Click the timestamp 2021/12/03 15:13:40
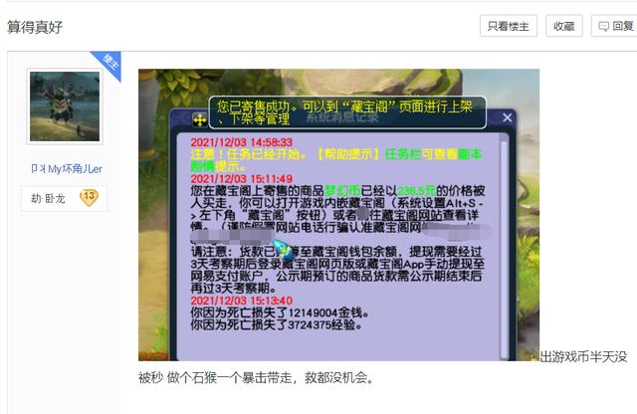 pyautogui.click(x=242, y=301)
